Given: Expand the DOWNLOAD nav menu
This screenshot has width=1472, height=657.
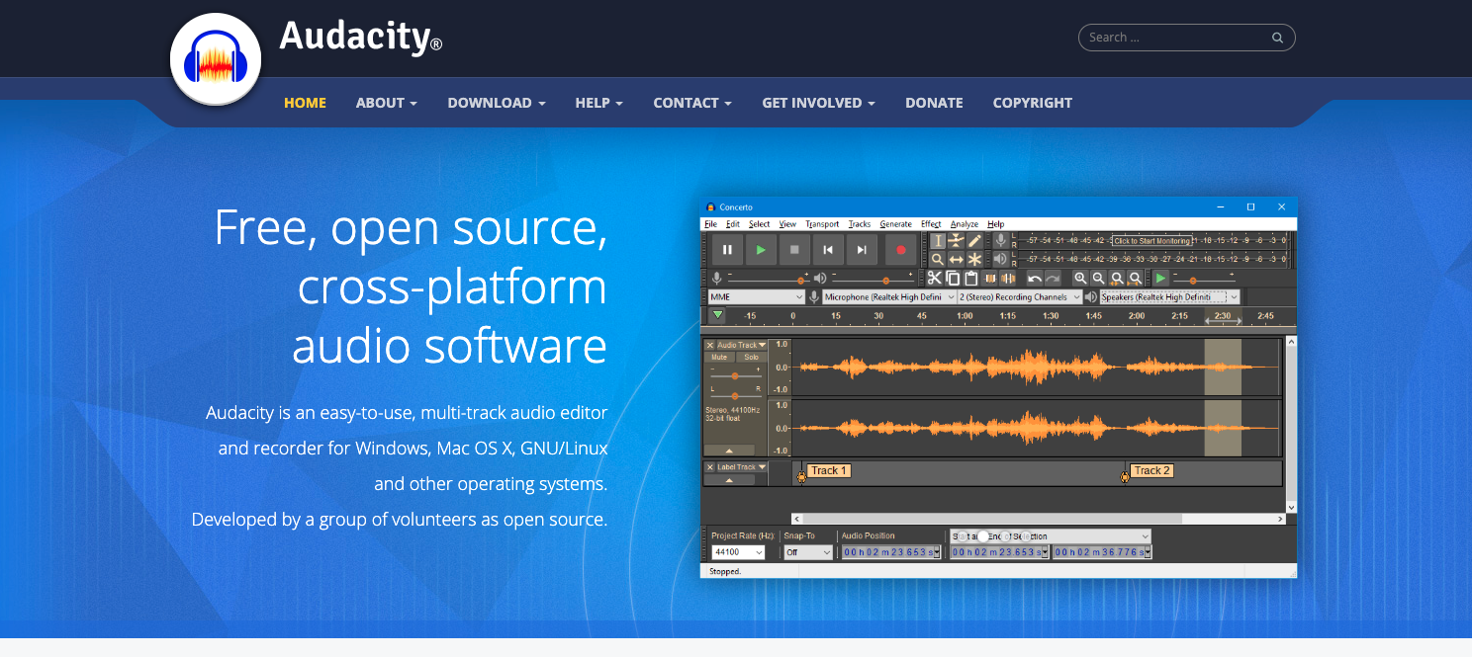Looking at the screenshot, I should 497,103.
